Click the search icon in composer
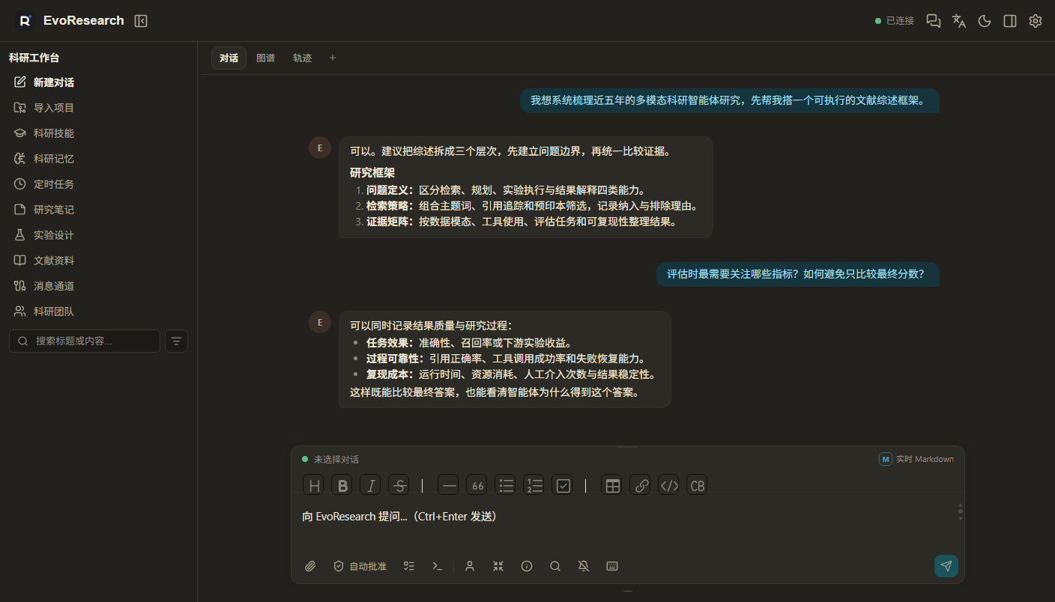 (555, 566)
